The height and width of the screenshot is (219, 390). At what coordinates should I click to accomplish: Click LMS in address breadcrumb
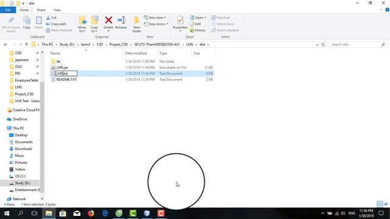tap(190, 44)
